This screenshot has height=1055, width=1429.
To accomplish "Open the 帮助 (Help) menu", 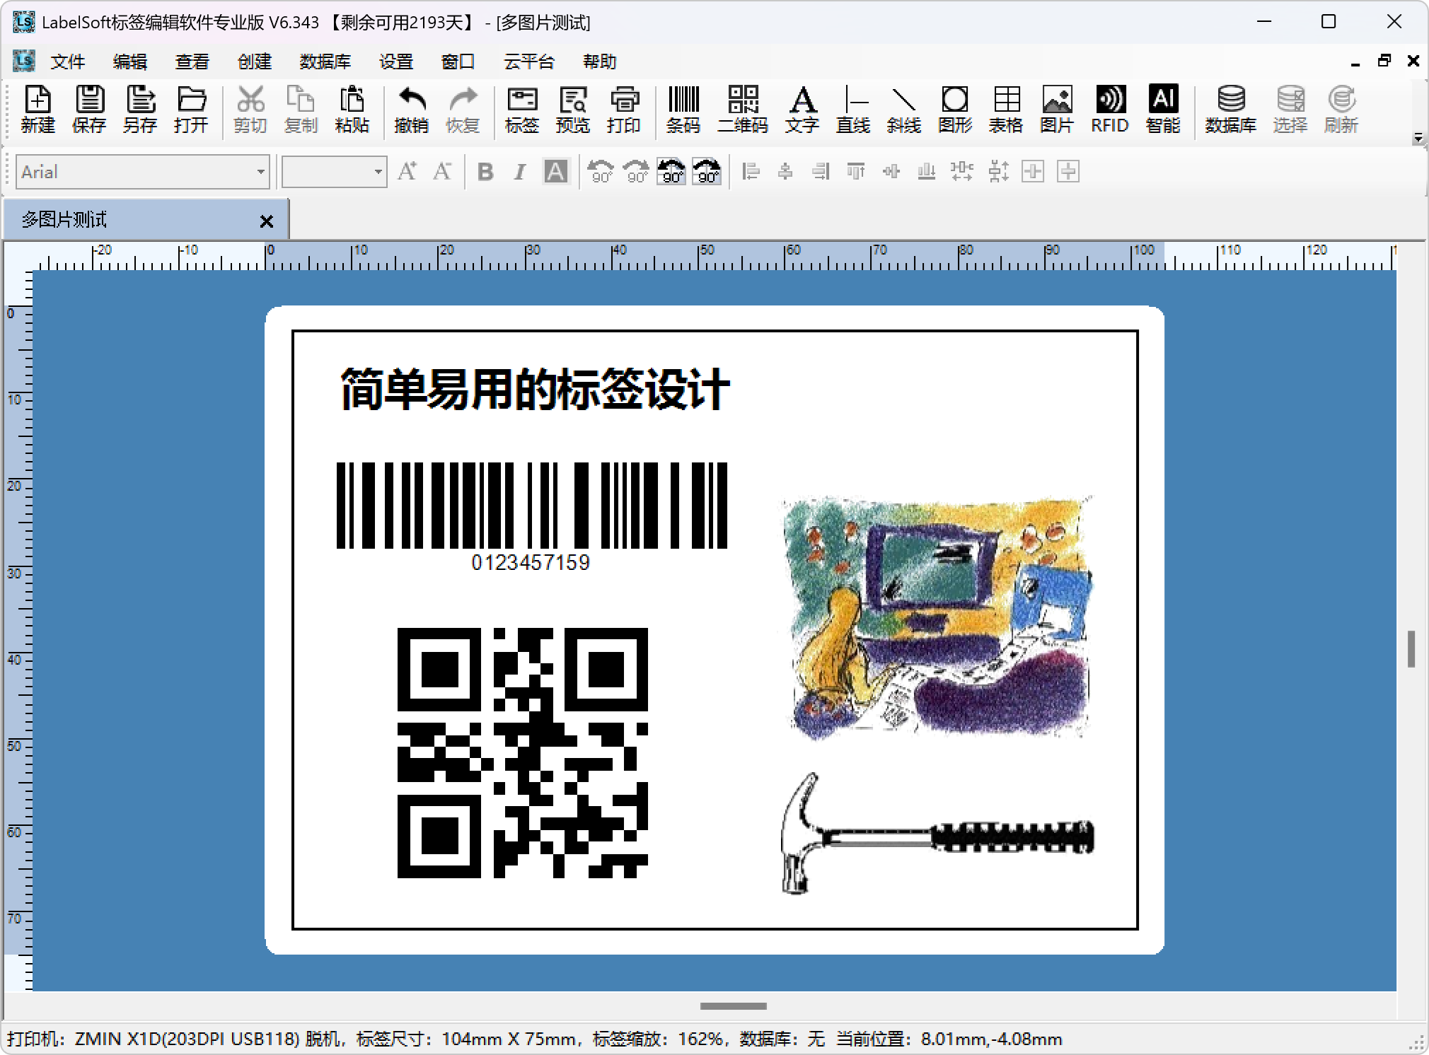I will (x=600, y=62).
